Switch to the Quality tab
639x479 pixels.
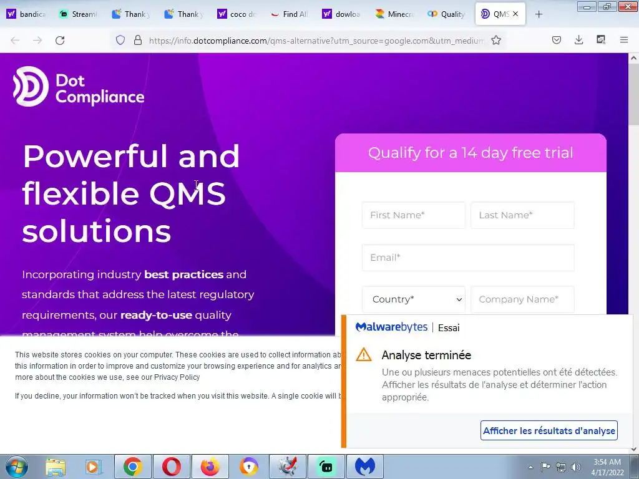pyautogui.click(x=447, y=14)
